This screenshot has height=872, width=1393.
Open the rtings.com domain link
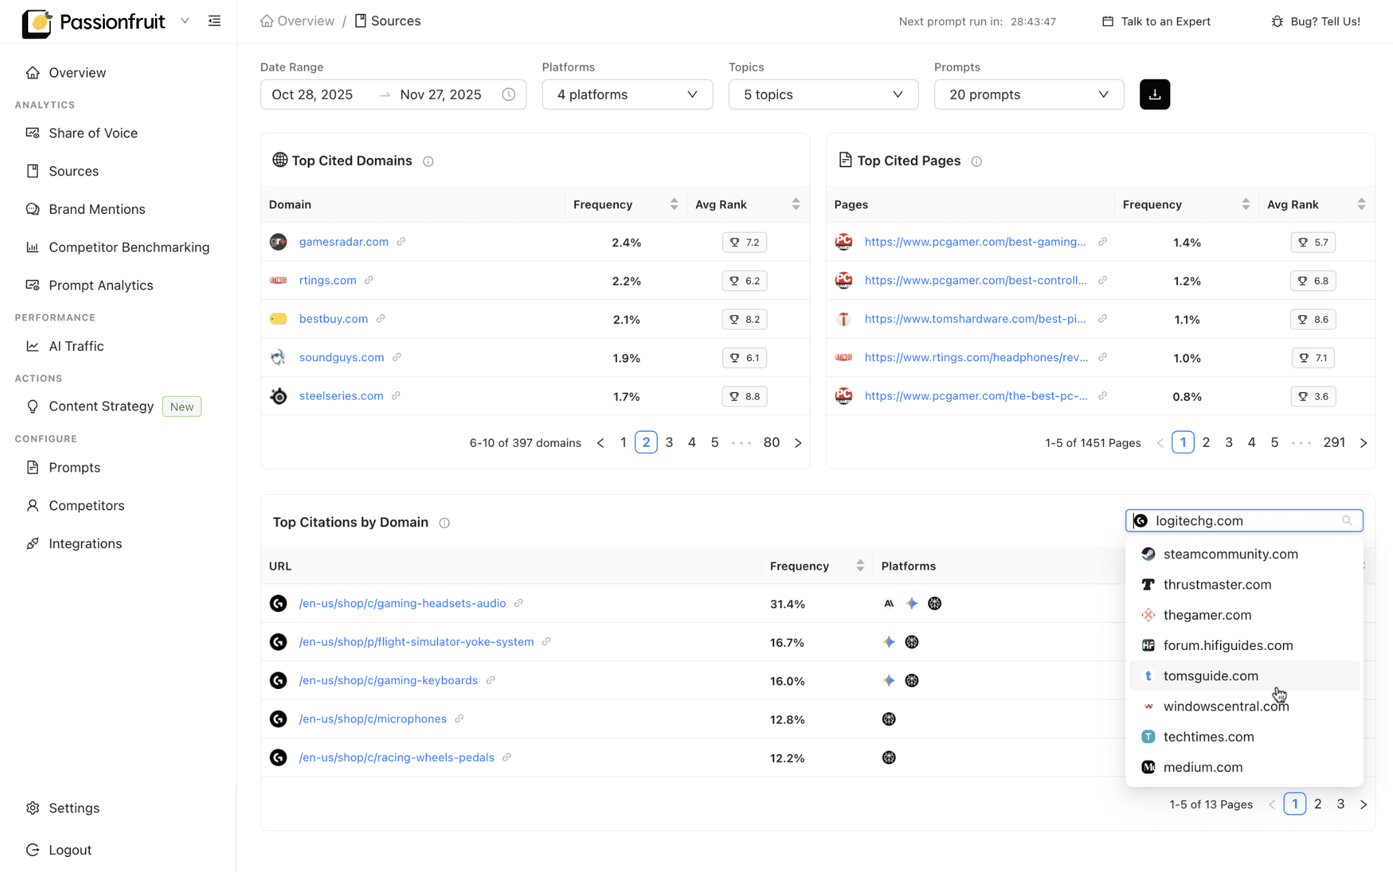(x=327, y=280)
